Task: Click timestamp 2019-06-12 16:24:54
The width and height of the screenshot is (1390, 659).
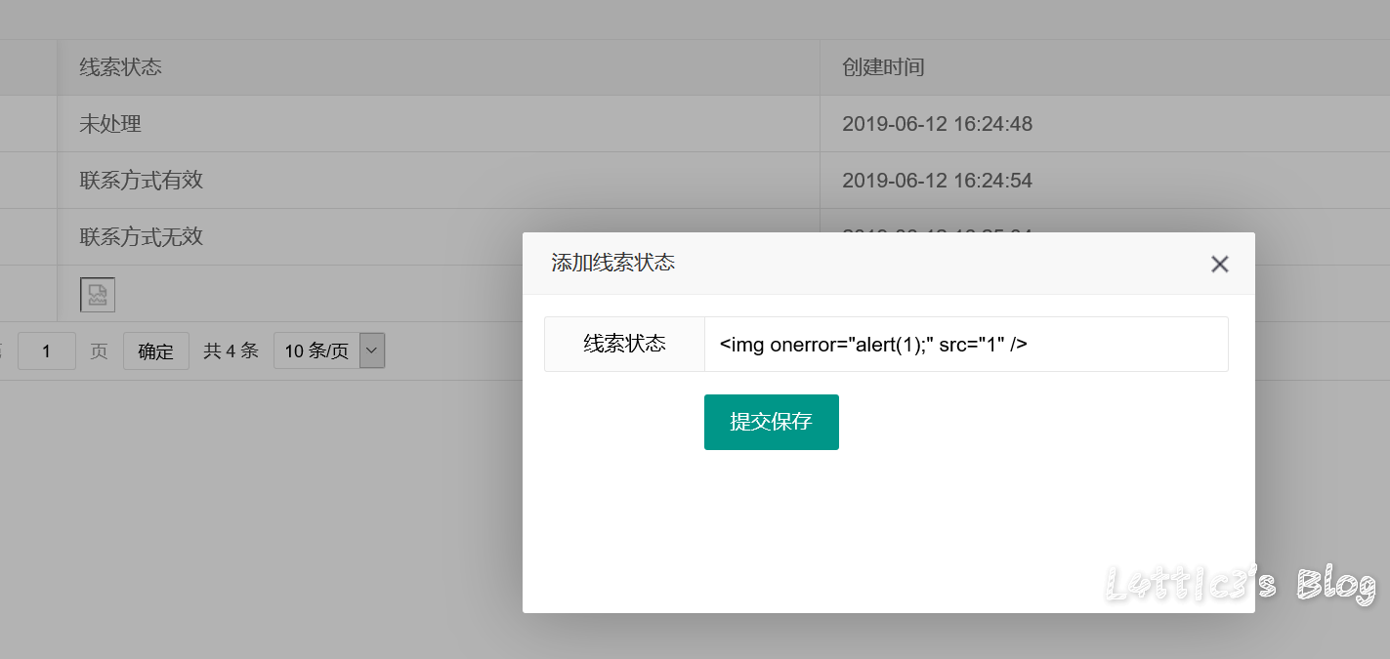Action: pos(937,181)
